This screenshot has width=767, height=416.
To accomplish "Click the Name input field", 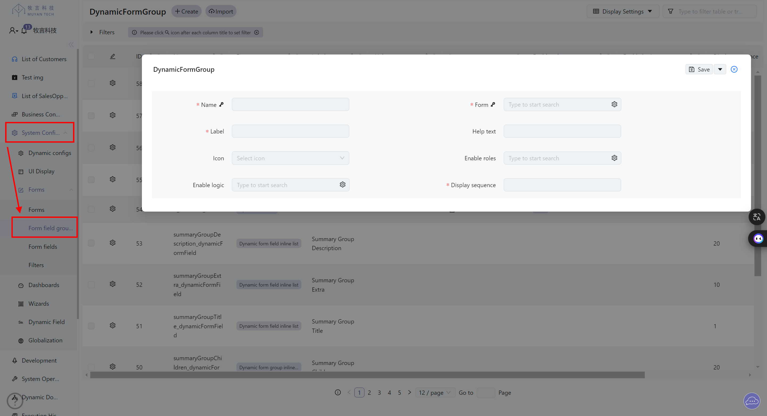I will pos(290,104).
